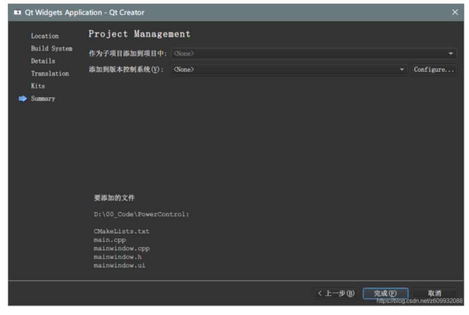Open the Details wizard page
The width and height of the screenshot is (469, 315).
pyautogui.click(x=43, y=61)
